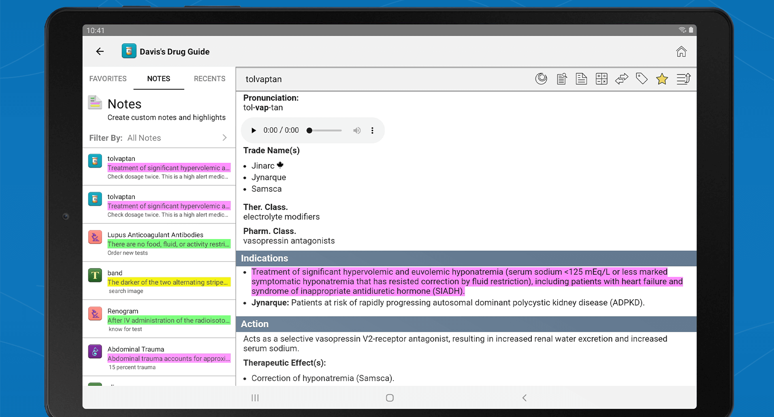Mute the pronunciation audio volume
Screen dimensions: 774x417
pos(357,130)
